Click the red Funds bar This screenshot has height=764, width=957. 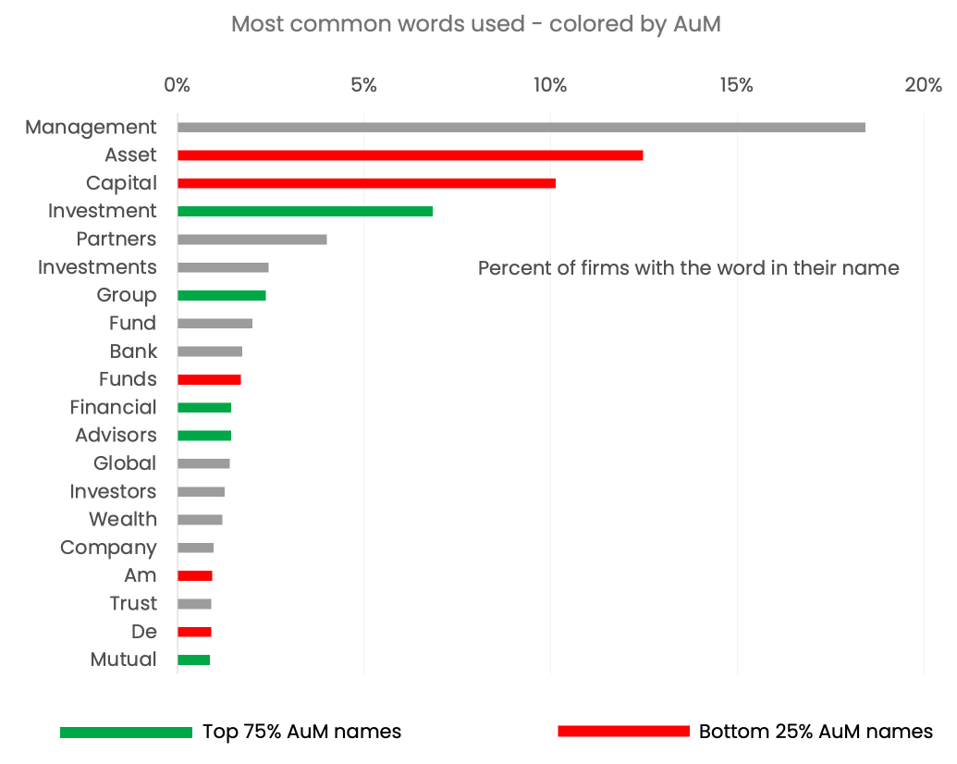coord(209,379)
